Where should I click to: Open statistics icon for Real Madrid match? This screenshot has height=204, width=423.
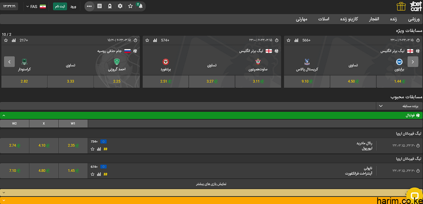(99, 149)
